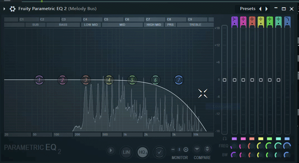The width and height of the screenshot is (299, 163).
Task: Click the band 4 level slider handle
Action: click(261, 80)
